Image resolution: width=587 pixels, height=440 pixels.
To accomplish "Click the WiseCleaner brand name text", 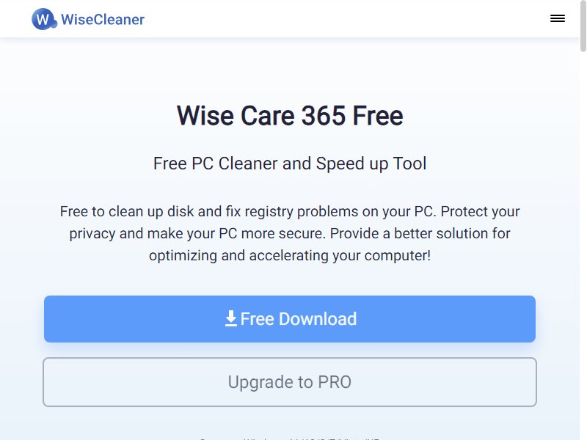I will point(103,20).
